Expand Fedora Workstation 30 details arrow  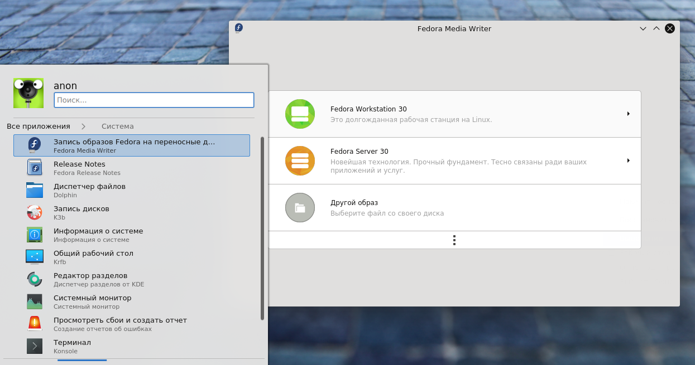point(628,114)
